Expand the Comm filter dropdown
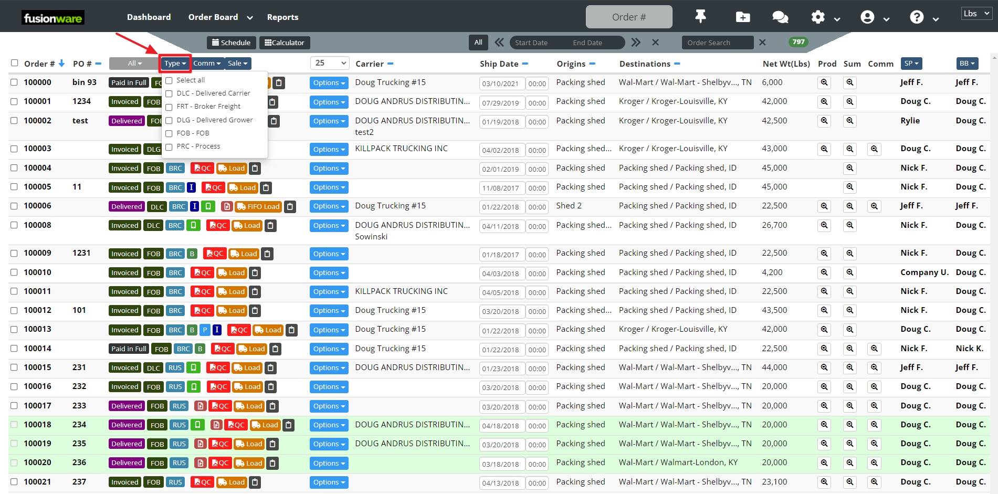The width and height of the screenshot is (998, 494). click(207, 64)
